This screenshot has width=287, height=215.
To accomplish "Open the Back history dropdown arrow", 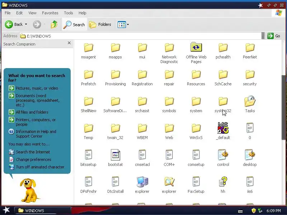I will [26, 24].
